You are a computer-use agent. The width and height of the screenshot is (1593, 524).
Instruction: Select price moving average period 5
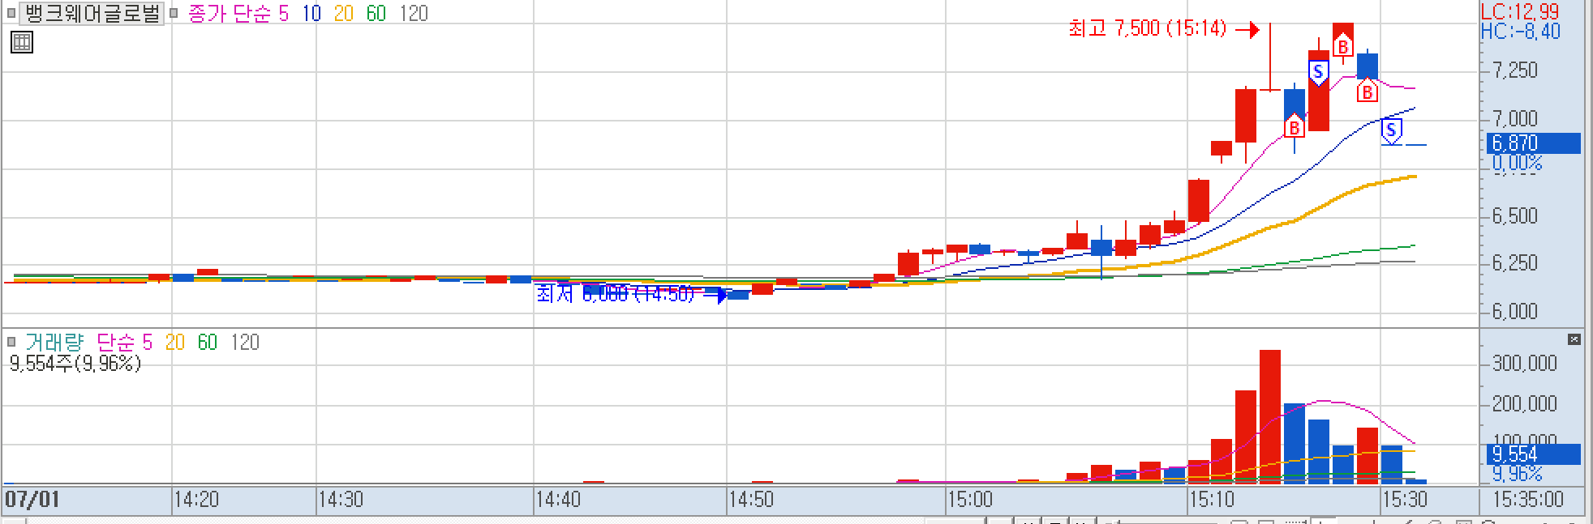coord(284,14)
